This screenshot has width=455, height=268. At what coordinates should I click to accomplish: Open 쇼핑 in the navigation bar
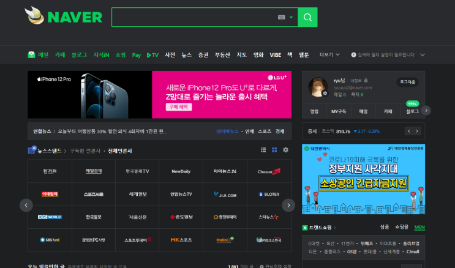pos(121,54)
